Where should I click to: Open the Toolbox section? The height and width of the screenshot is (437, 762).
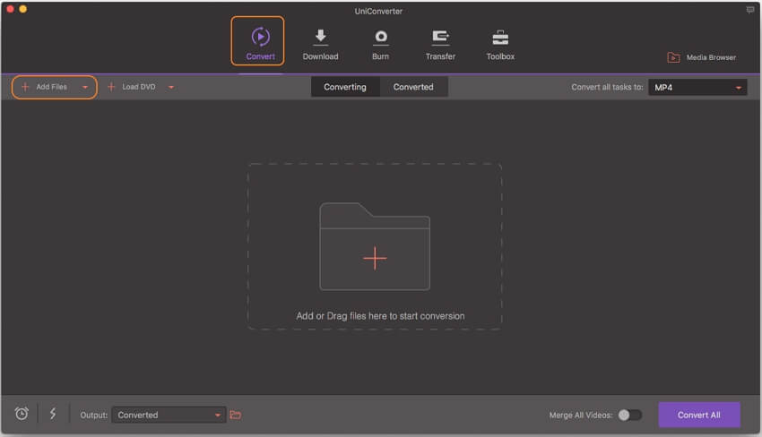(500, 44)
